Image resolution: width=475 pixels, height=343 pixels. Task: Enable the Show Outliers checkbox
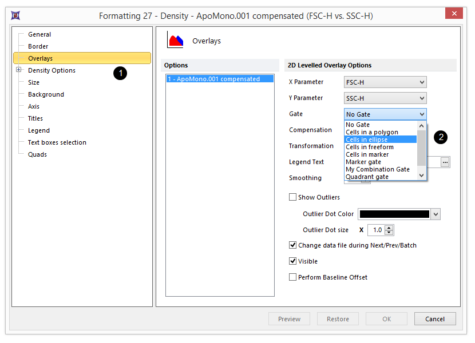(x=293, y=197)
